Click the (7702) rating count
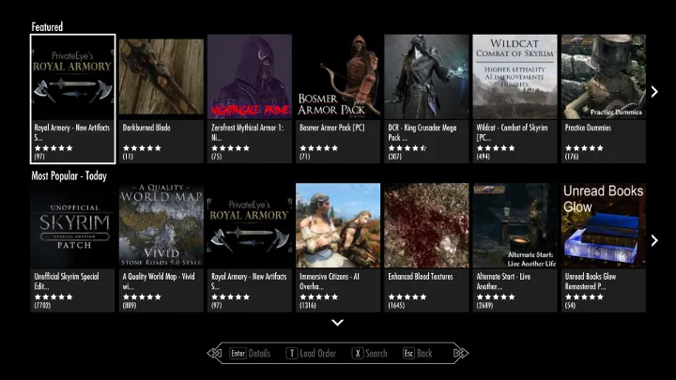The image size is (676, 380). click(x=42, y=305)
